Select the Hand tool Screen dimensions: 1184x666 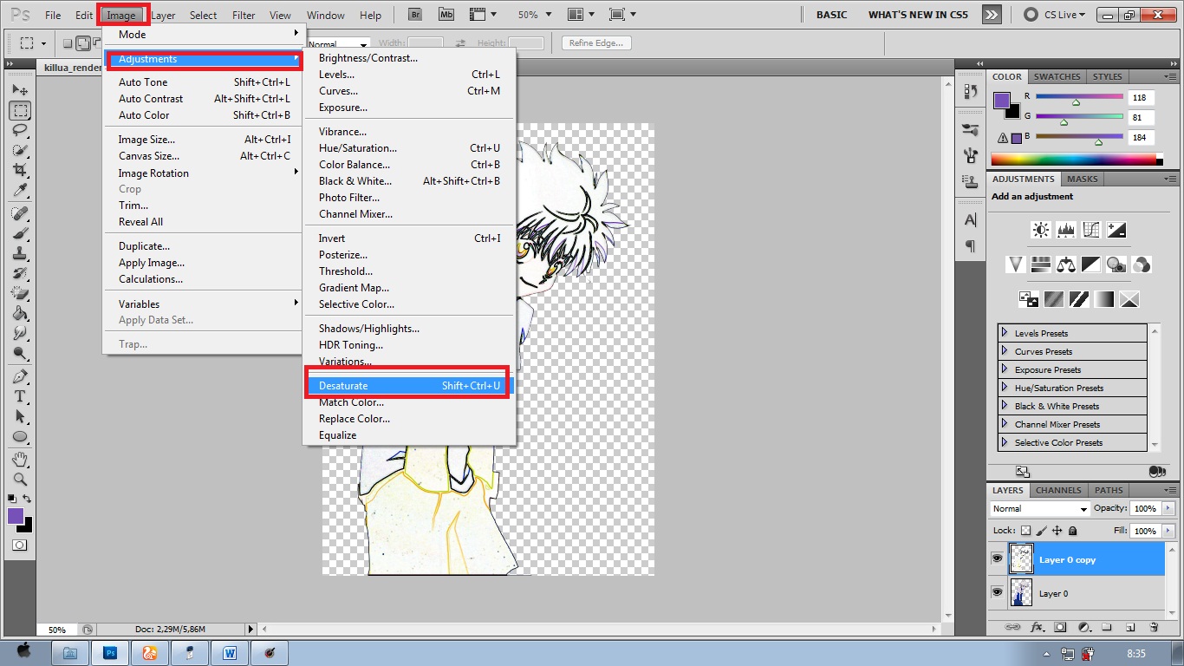[x=20, y=459]
